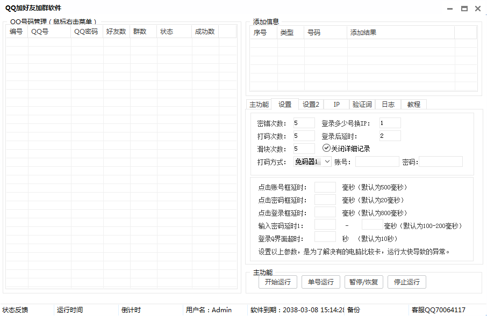487x316 pixels.
Task: Focus the first 输入密码延时1 input field
Action: coord(325,224)
